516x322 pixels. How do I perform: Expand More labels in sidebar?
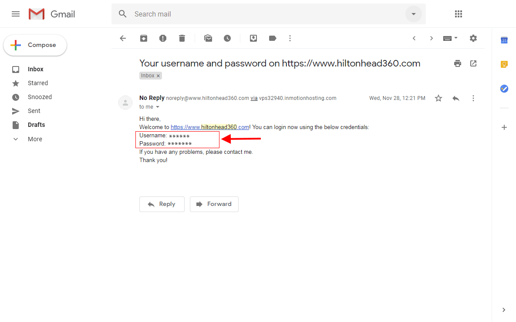pyautogui.click(x=35, y=139)
